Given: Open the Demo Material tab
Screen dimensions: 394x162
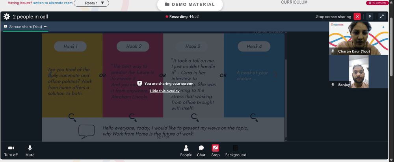Looking at the screenshot, I should click(190, 4).
